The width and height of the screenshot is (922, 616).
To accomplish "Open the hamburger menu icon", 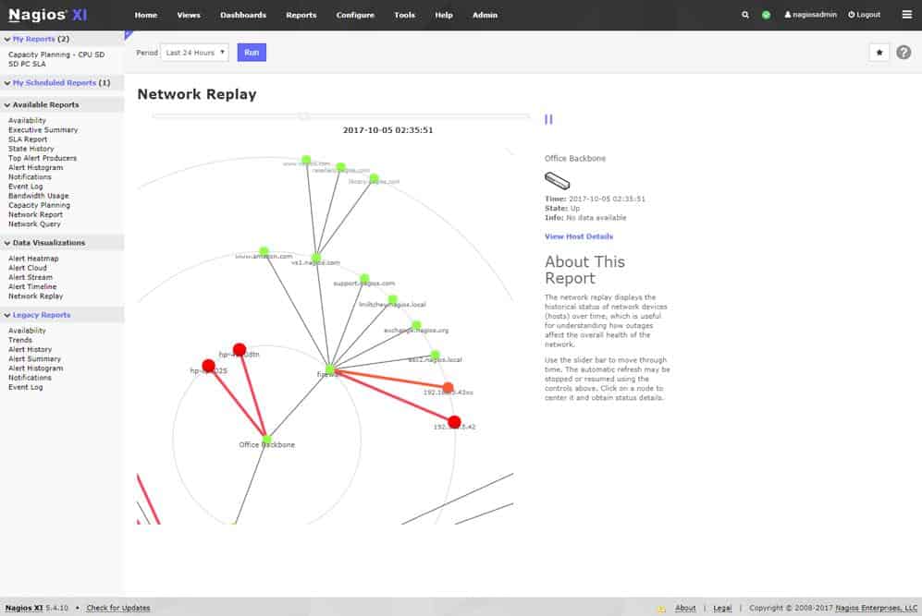I will tap(906, 15).
